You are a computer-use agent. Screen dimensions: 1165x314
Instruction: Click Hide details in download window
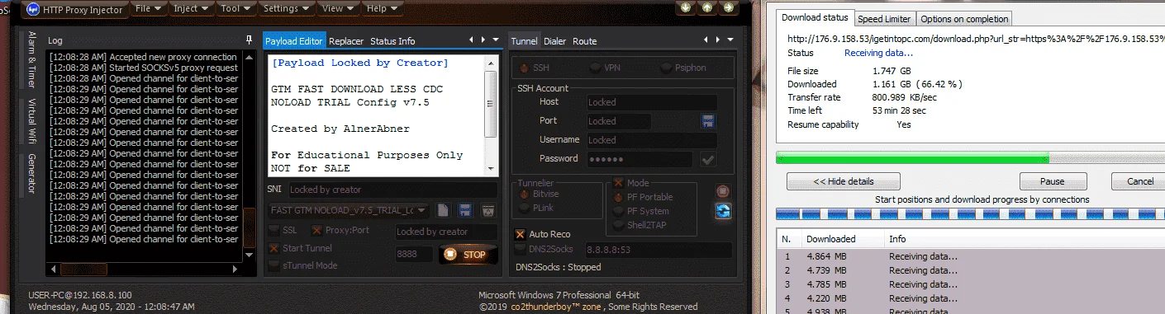(x=844, y=181)
